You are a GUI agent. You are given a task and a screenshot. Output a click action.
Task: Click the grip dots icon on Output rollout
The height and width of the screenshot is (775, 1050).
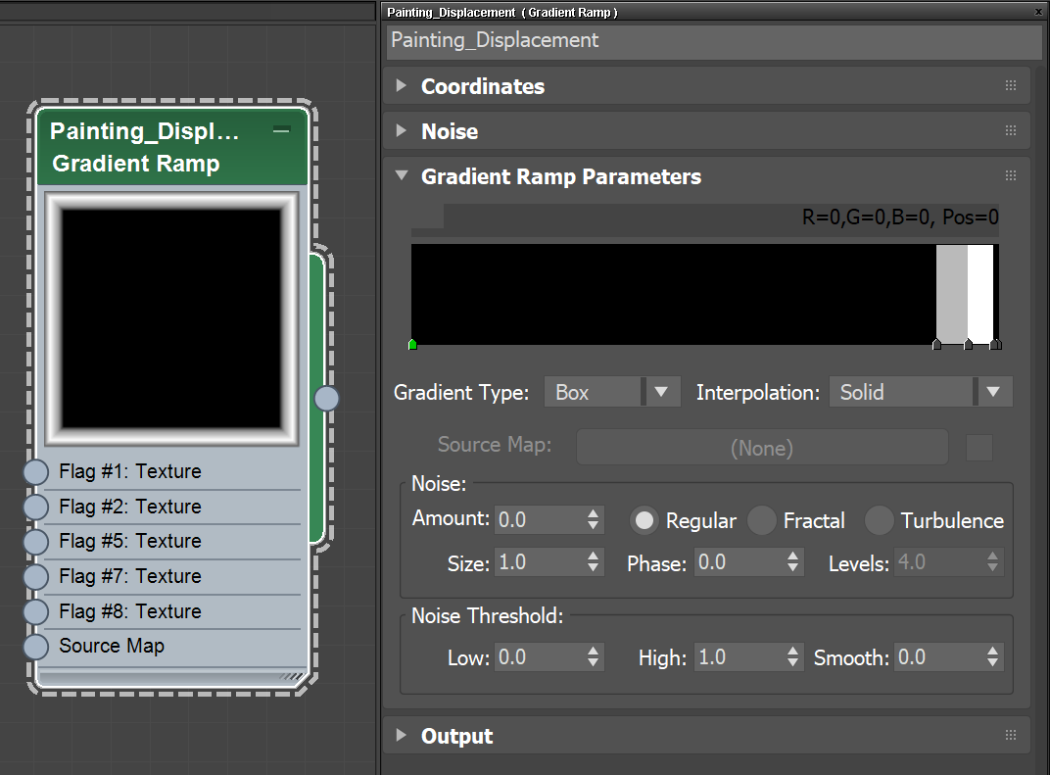click(x=1011, y=735)
